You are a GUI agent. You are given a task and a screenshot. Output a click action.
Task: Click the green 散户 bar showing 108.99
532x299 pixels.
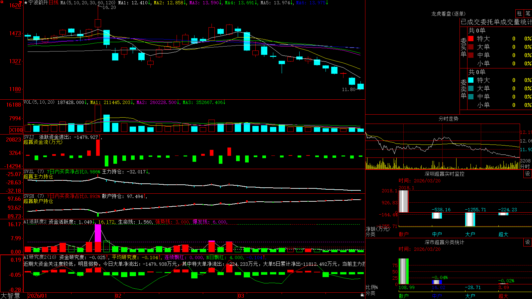[404, 271]
